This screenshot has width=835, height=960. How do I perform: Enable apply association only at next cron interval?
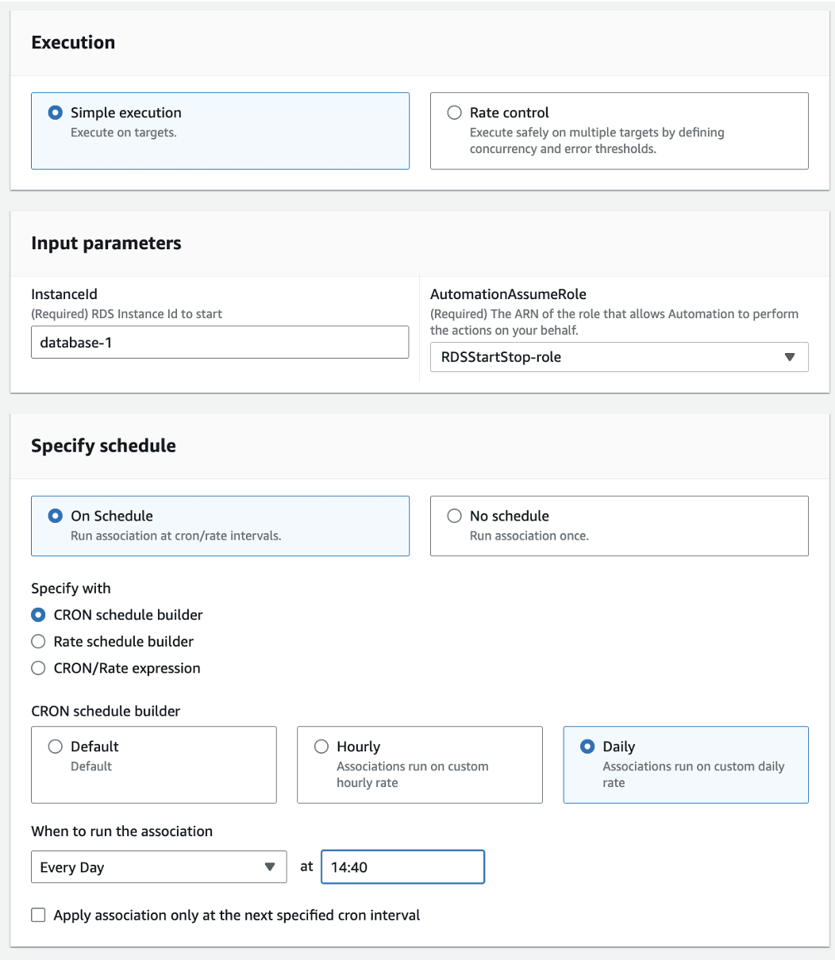click(38, 915)
